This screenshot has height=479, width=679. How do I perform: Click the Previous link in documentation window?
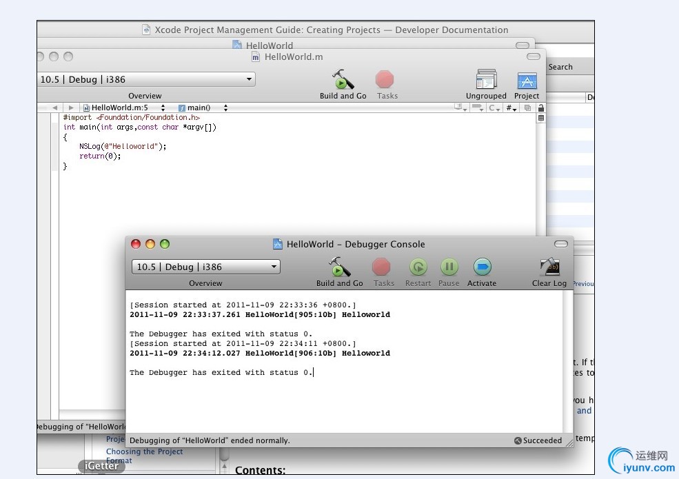583,284
